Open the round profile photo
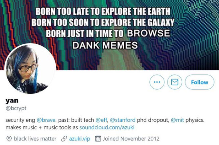Image resolution: width=219 pixels, height=145 pixels. click(x=30, y=69)
